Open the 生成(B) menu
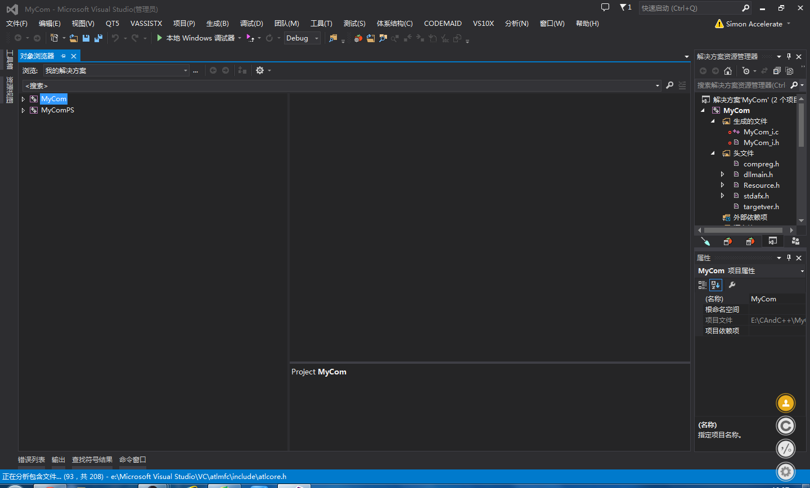 click(x=218, y=24)
